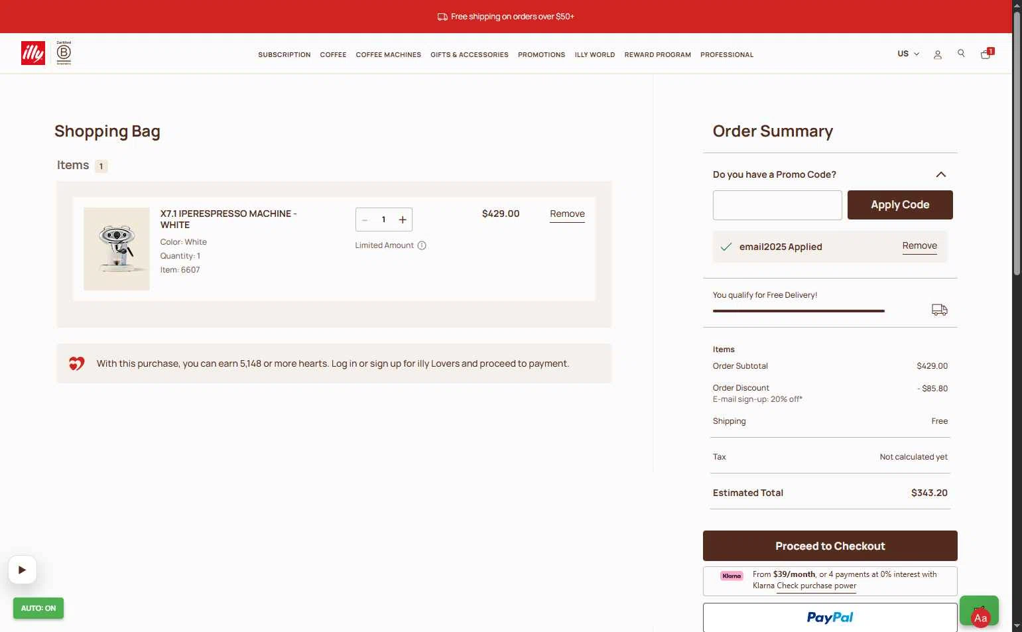
Task: Click the Items count badge
Action: tap(101, 166)
